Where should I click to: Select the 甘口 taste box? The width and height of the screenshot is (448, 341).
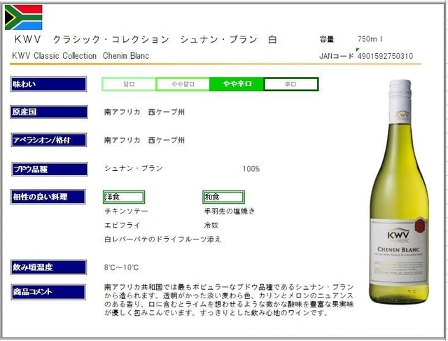pyautogui.click(x=129, y=84)
